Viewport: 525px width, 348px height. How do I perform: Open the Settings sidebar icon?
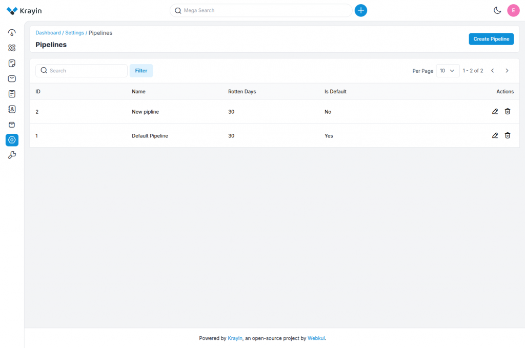[x=12, y=140]
